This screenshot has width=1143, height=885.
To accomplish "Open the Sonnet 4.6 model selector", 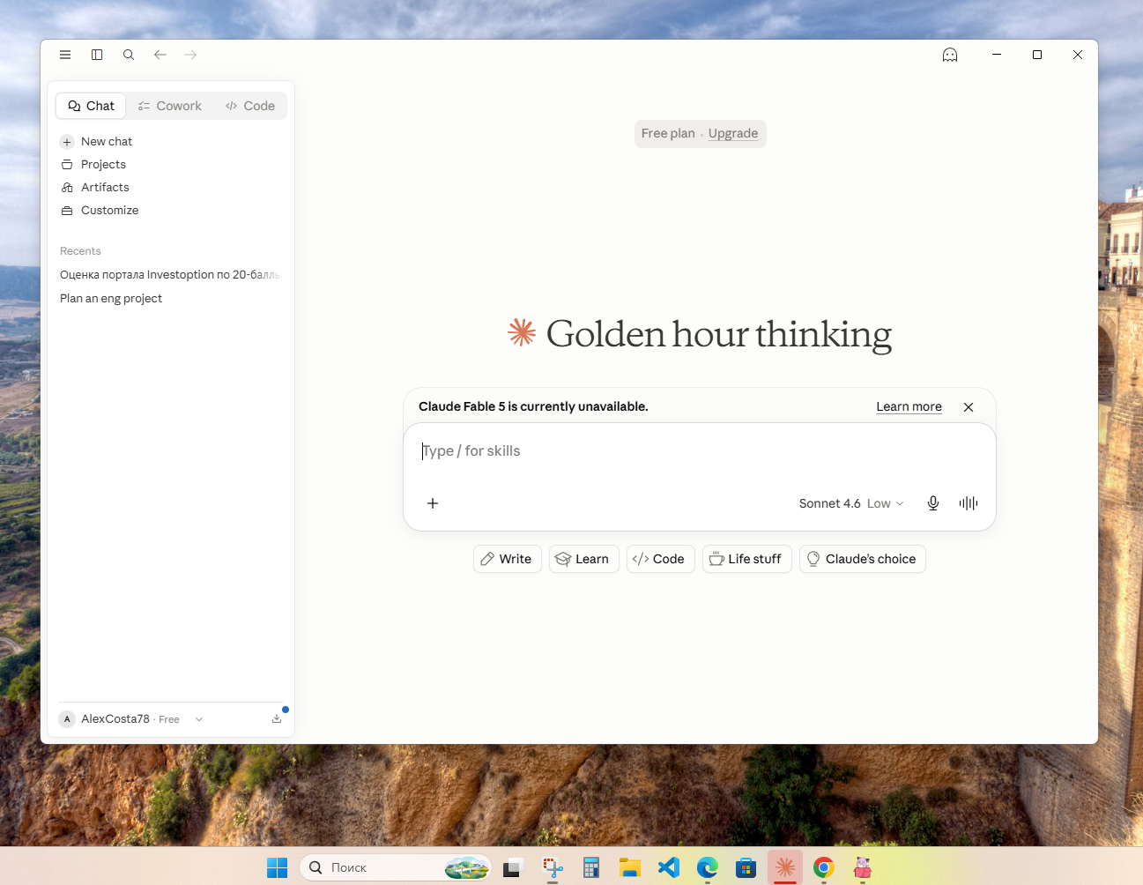I will click(851, 503).
